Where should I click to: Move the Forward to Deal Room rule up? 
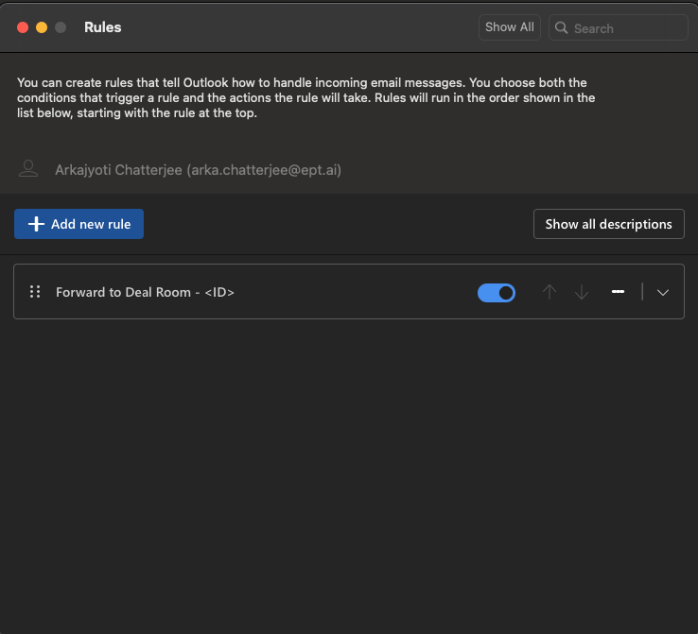[x=550, y=293]
